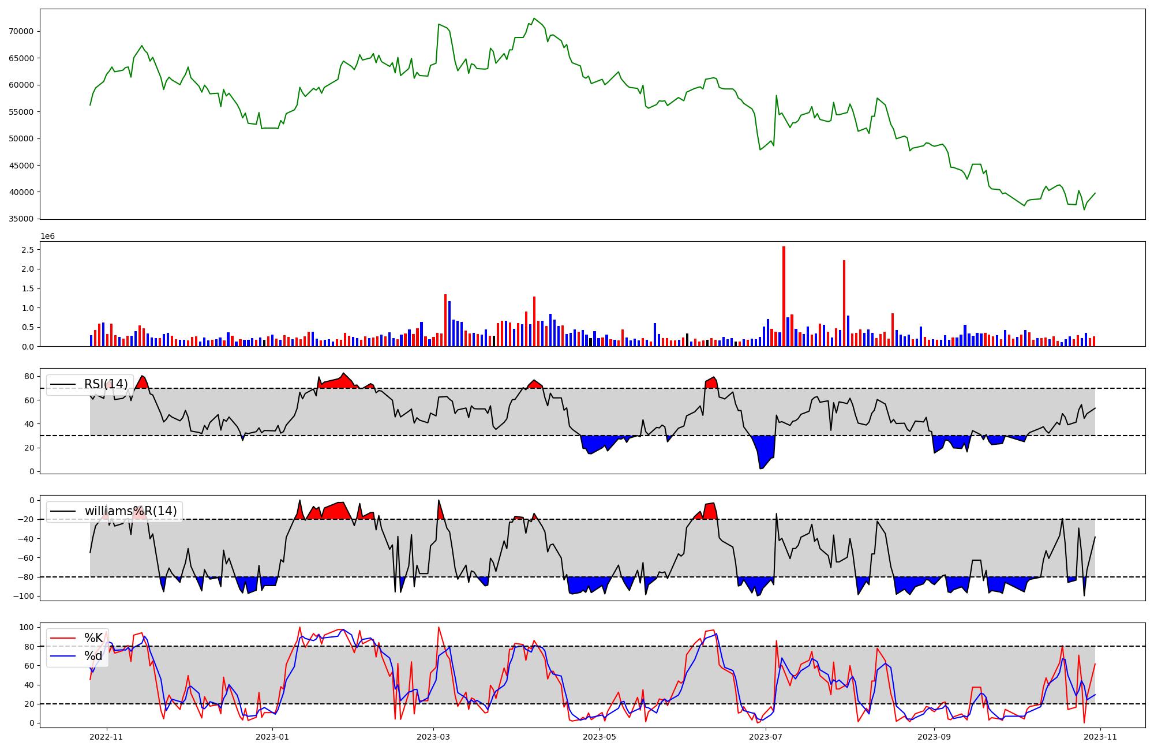Click the 1e6 volume scale label
The width and height of the screenshot is (1154, 750).
[x=47, y=236]
